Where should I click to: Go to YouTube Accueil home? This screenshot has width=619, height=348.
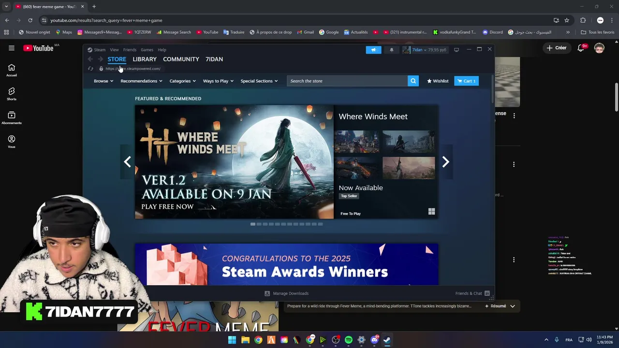12,71
